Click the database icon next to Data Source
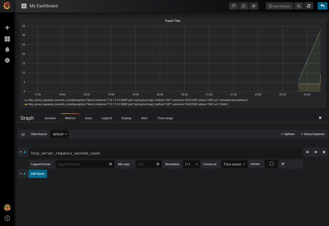This screenshot has height=226, width=329. [x=23, y=134]
